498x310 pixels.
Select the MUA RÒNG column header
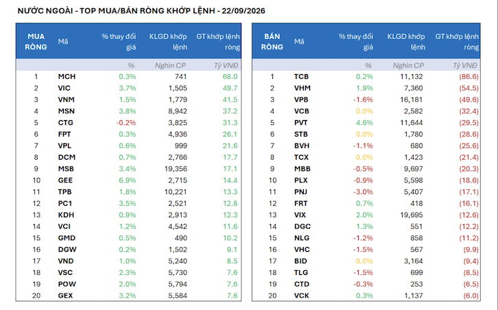pyautogui.click(x=36, y=42)
